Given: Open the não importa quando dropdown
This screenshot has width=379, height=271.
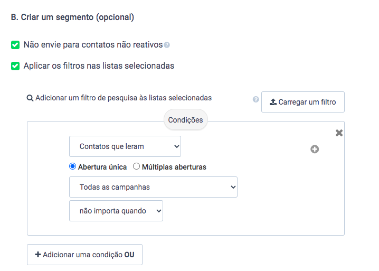Looking at the screenshot, I should (x=116, y=211).
